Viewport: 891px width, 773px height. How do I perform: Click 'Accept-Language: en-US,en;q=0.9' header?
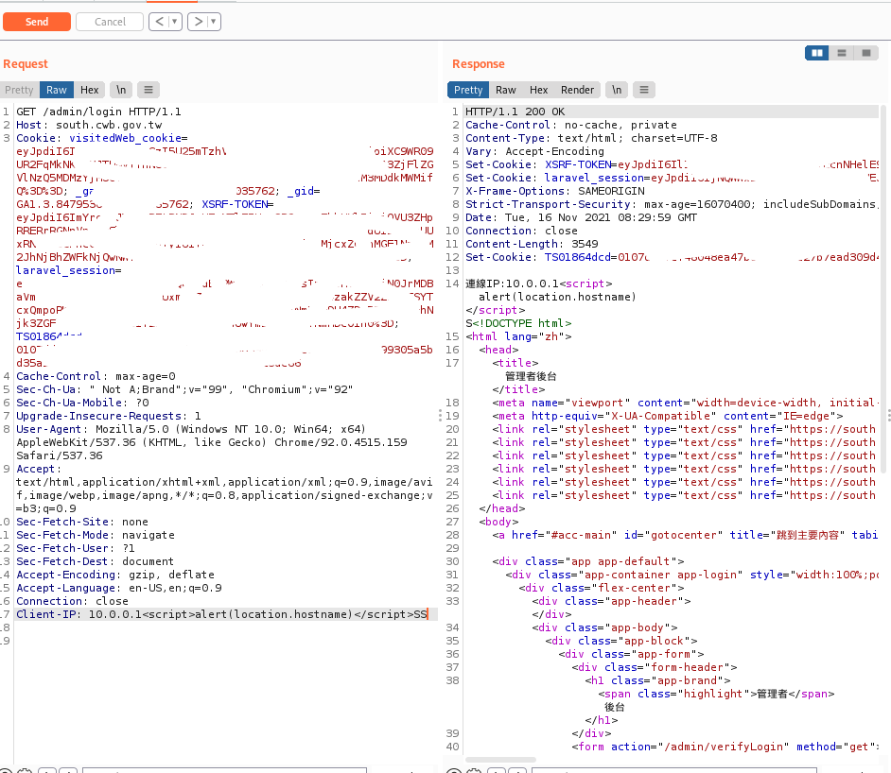[x=119, y=588]
